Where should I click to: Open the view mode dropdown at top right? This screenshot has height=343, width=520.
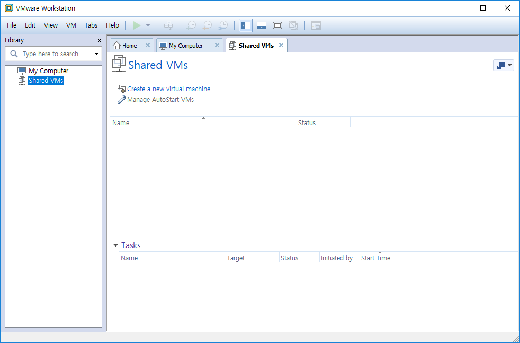pyautogui.click(x=504, y=65)
